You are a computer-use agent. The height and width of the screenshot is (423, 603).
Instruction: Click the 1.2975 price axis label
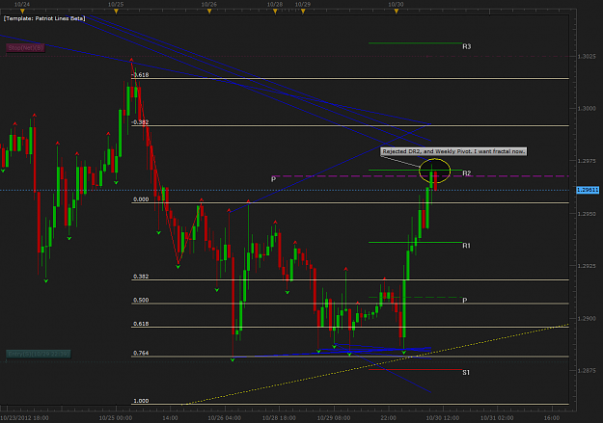587,161
